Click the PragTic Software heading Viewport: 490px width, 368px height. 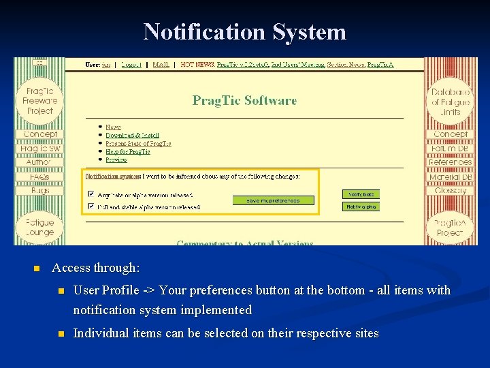[244, 100]
